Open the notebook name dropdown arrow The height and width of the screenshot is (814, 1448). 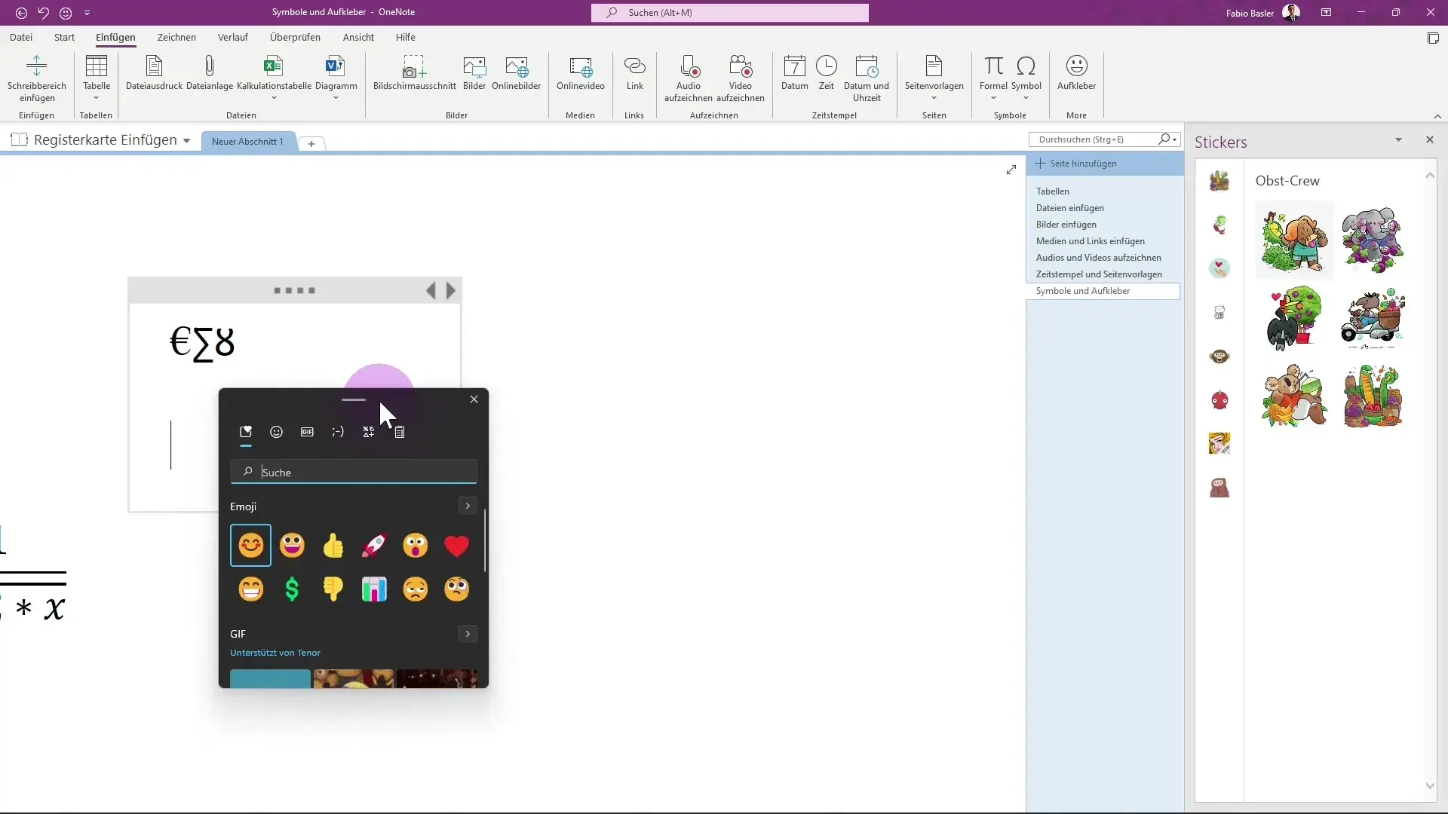click(x=186, y=141)
